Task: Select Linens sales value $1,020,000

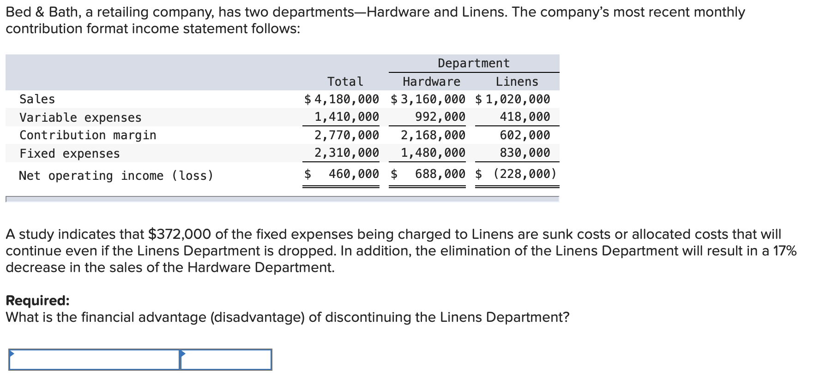Action: pos(512,99)
